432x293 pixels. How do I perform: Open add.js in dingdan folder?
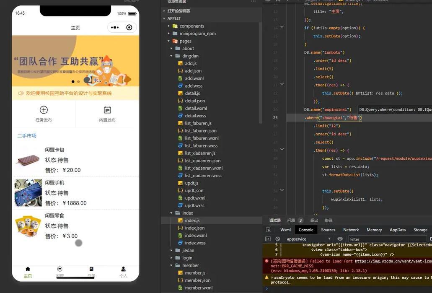(191, 63)
